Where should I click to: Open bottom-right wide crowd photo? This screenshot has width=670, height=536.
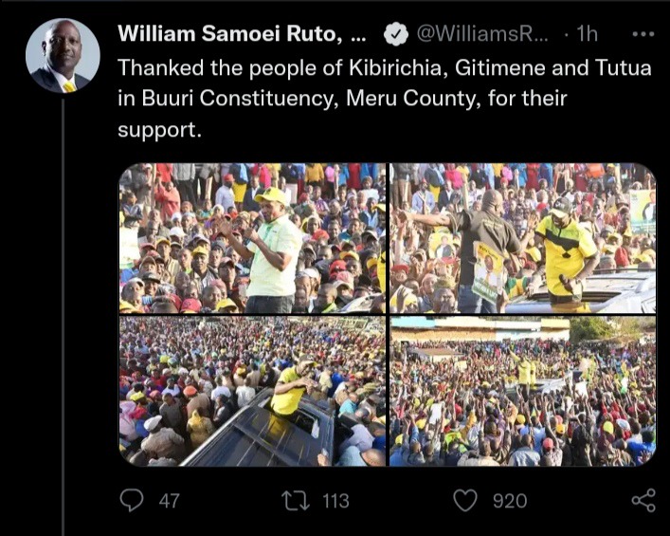522,392
